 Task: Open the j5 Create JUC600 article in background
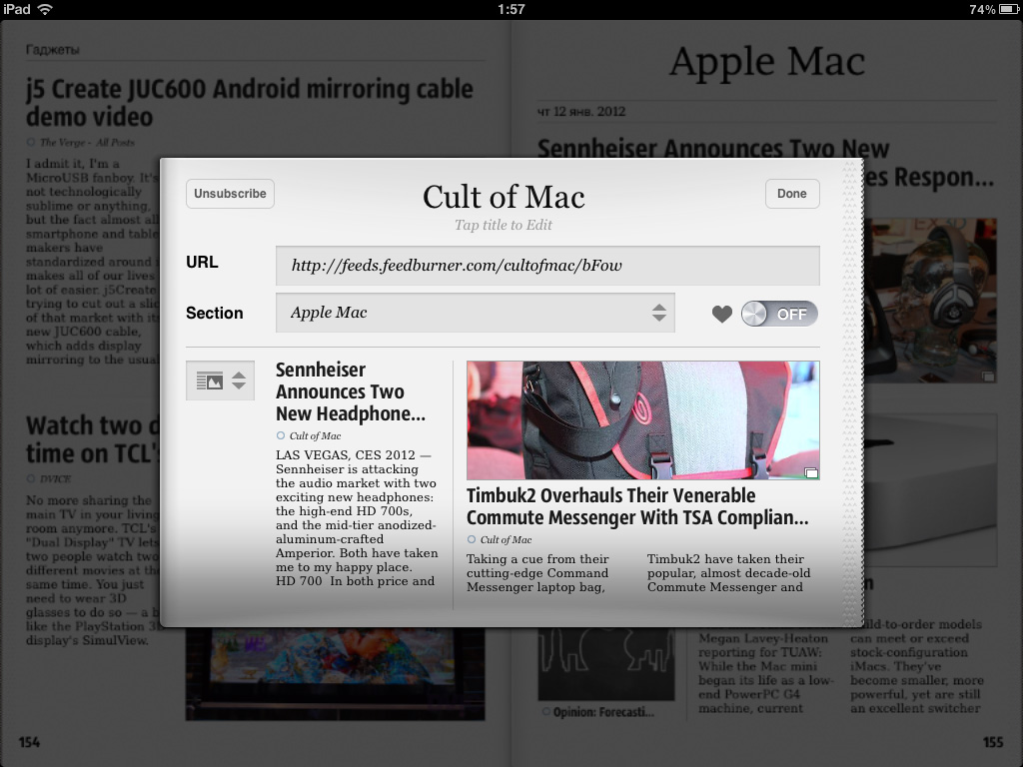[249, 103]
